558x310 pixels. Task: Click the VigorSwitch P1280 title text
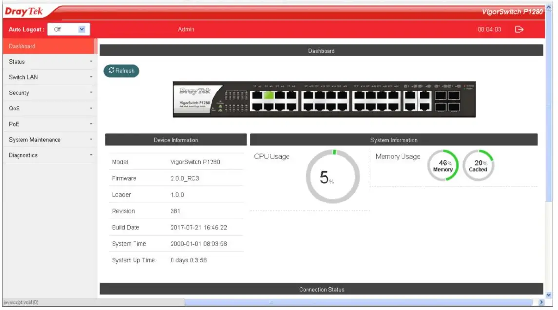coord(513,11)
